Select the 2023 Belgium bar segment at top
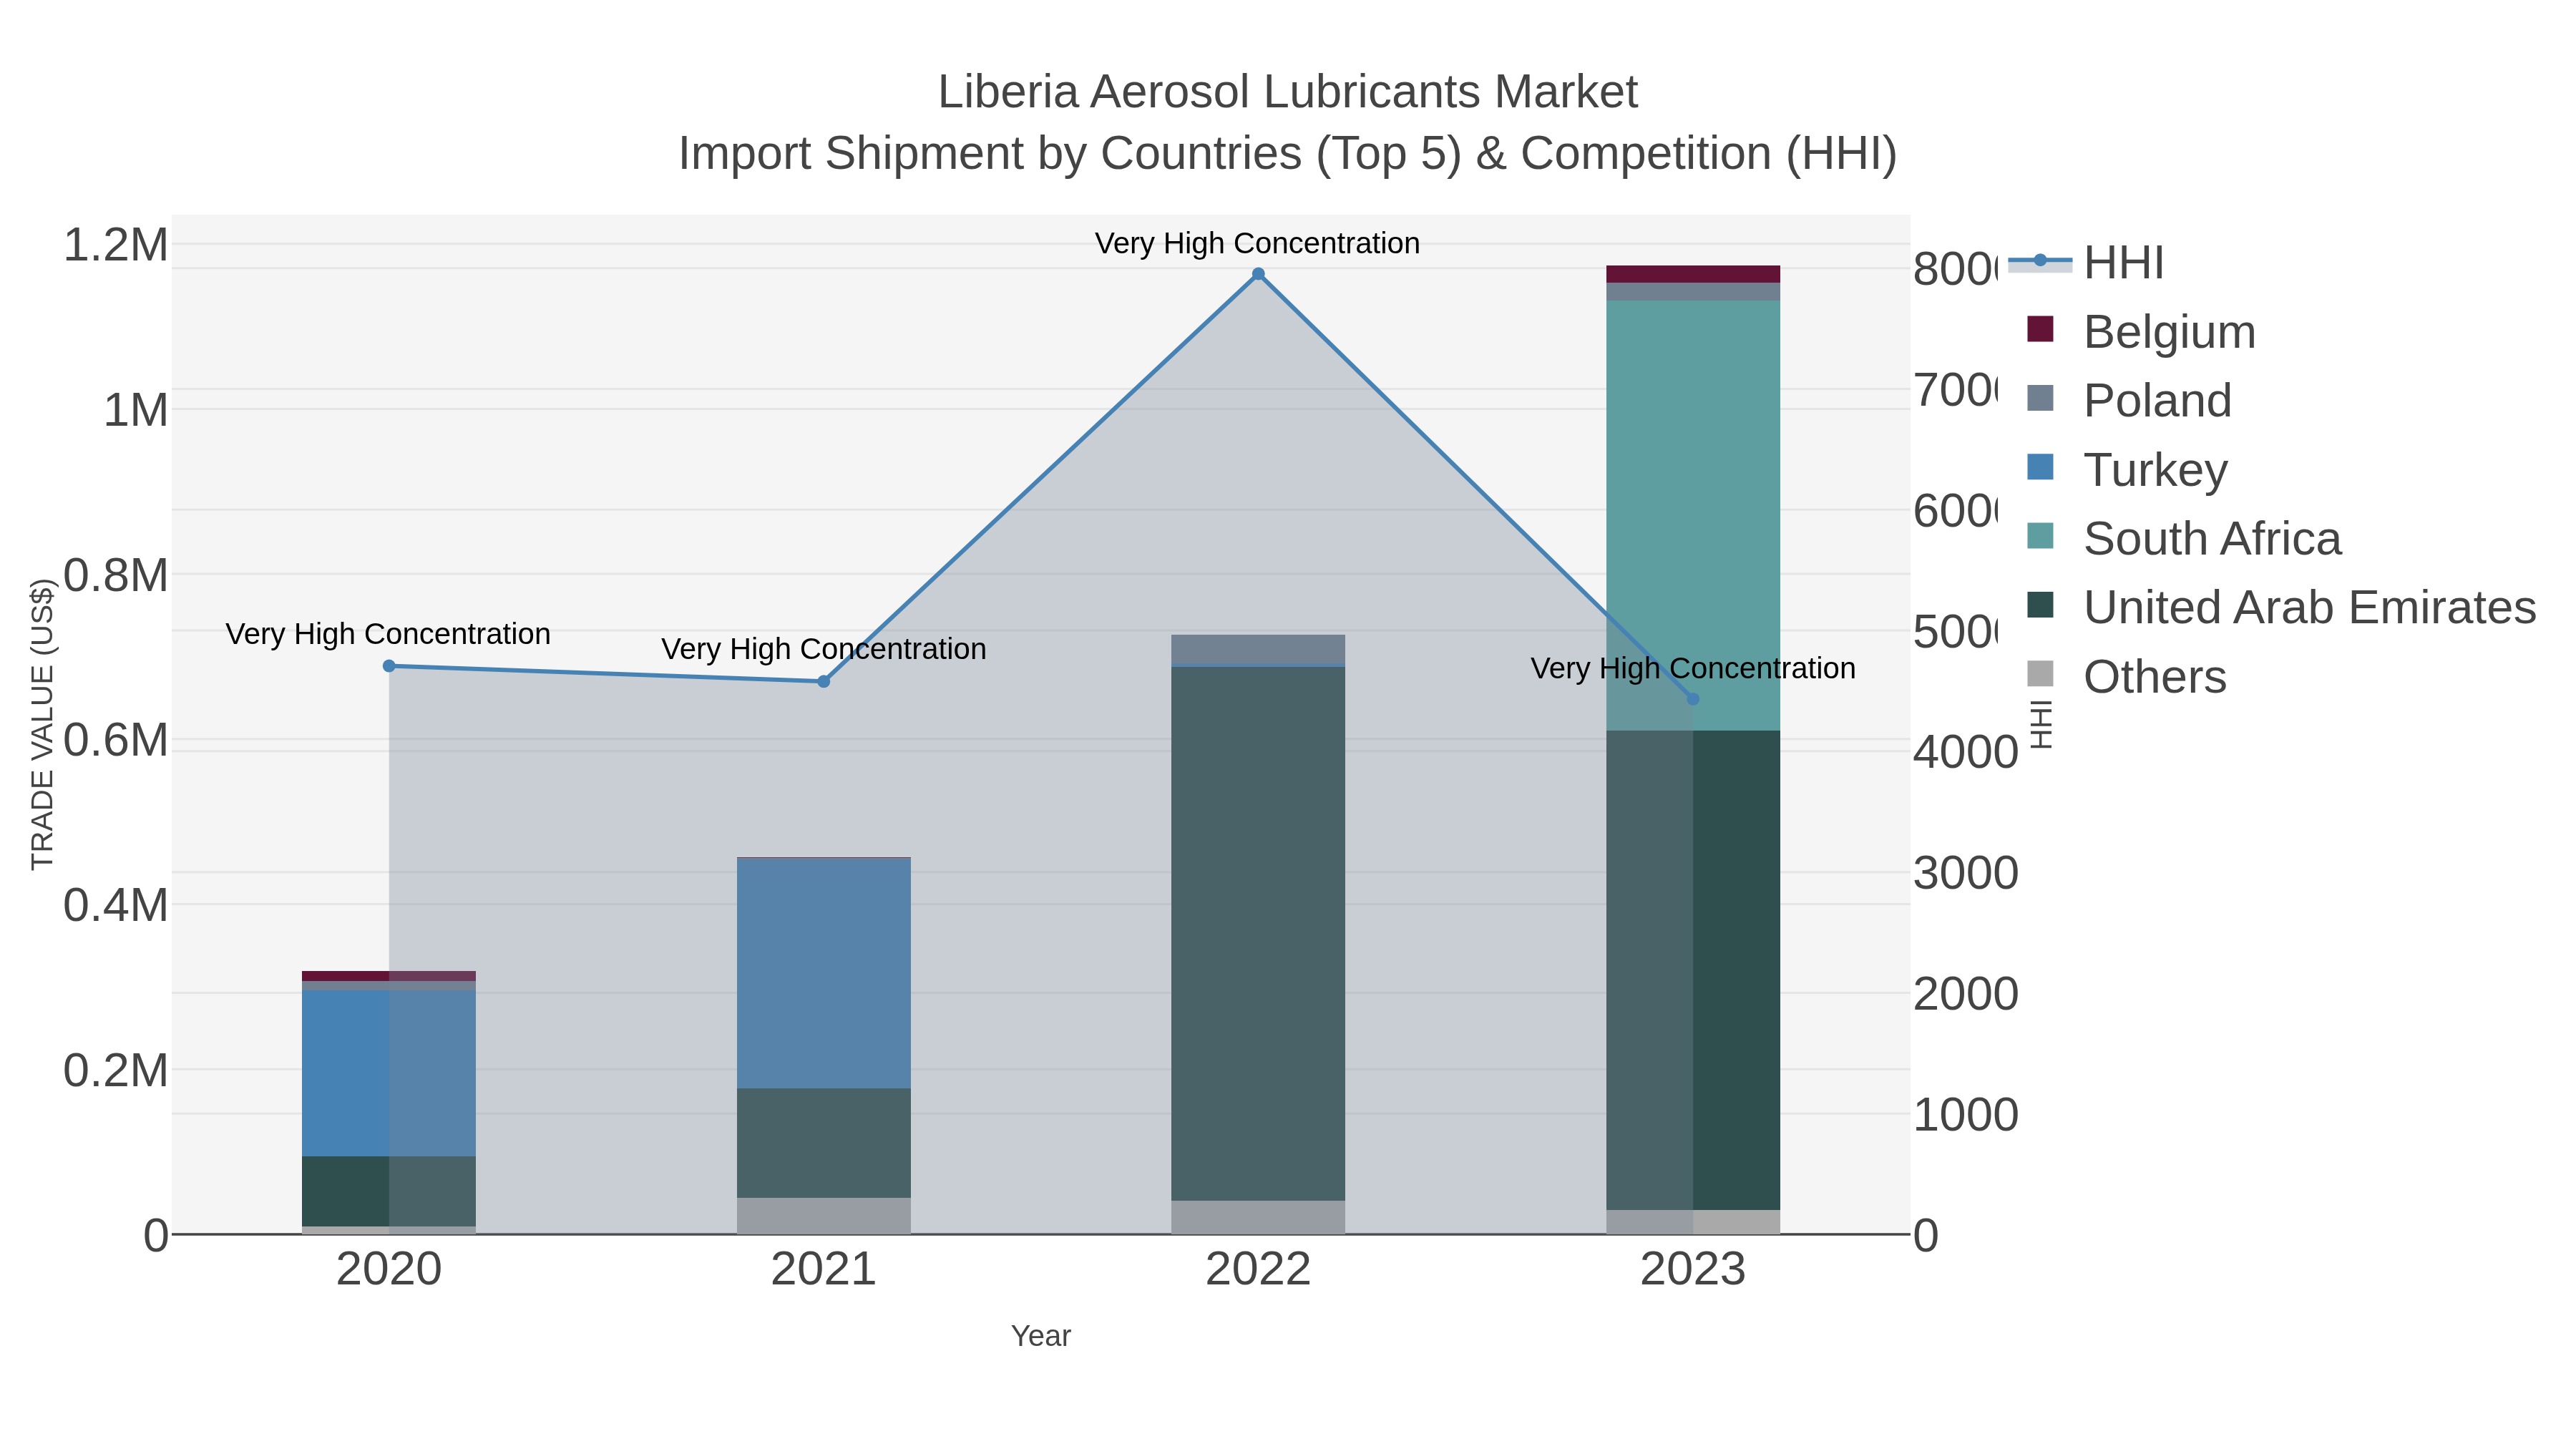2576x1449 pixels. point(1693,274)
